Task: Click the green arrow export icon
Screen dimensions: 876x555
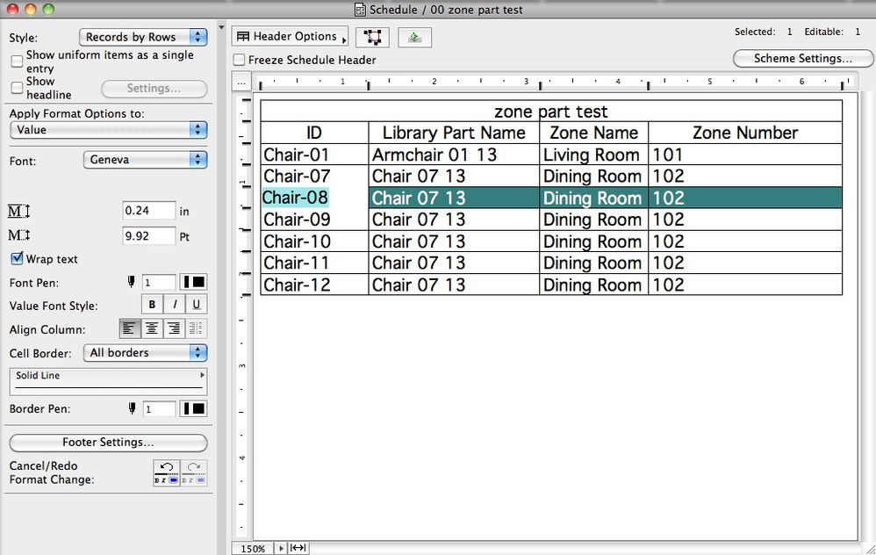Action: tap(414, 38)
